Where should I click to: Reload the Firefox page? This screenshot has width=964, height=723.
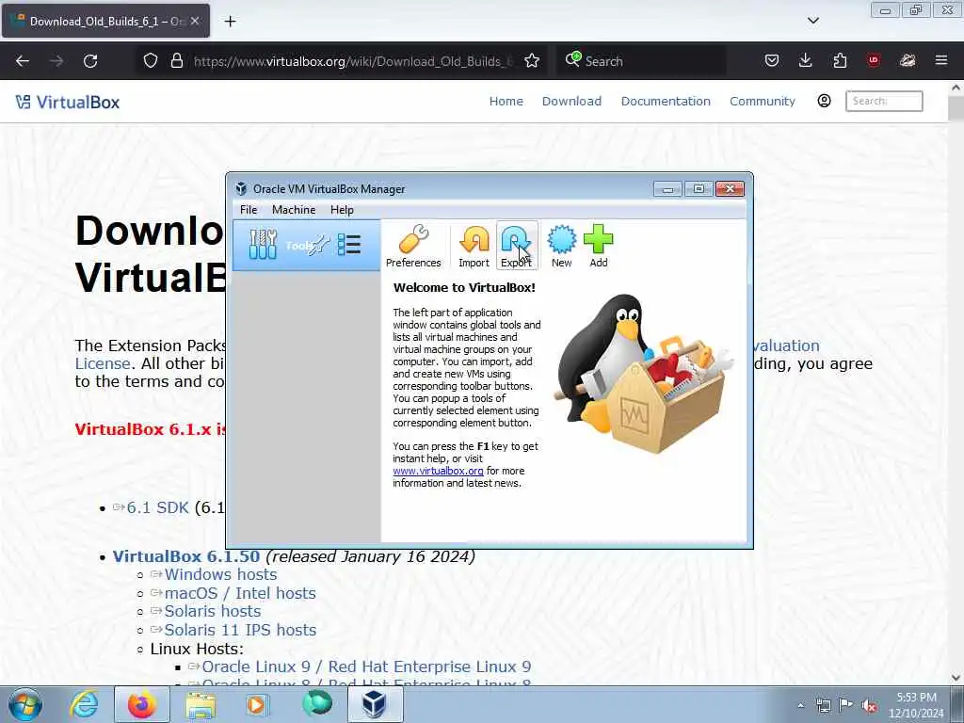(x=90, y=61)
